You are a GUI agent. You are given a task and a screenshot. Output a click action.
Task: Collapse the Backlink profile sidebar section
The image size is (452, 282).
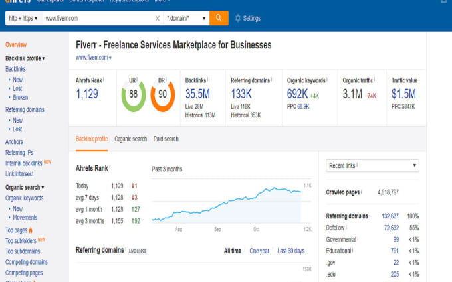[x=25, y=58]
